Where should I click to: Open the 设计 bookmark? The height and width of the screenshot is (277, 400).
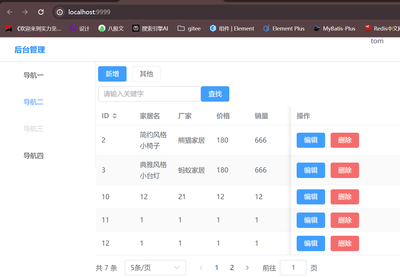coord(80,28)
